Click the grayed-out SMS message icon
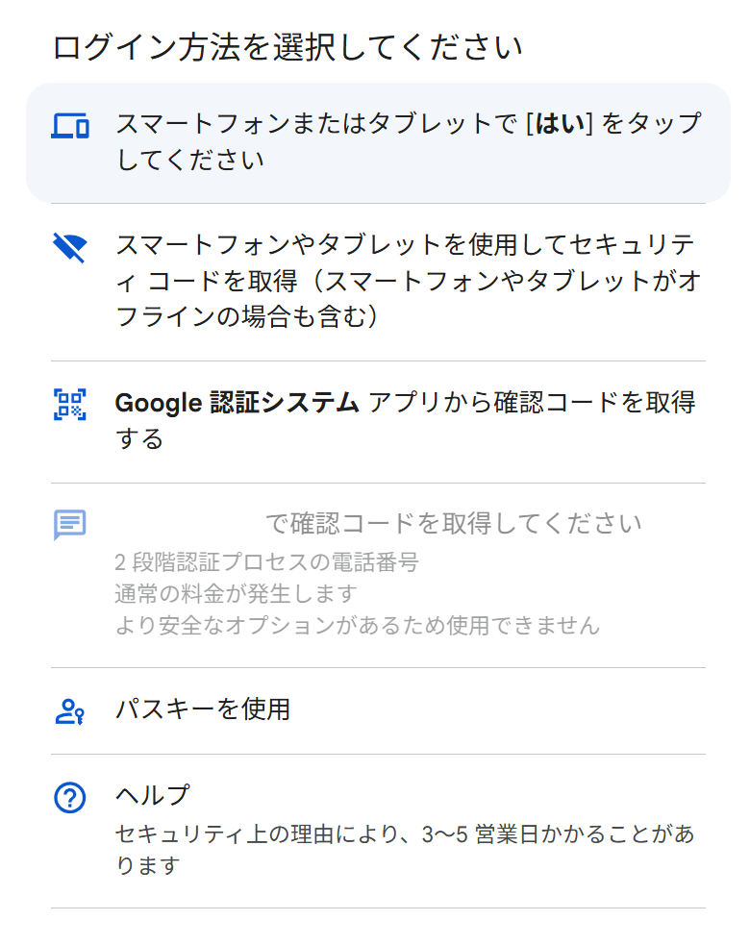The image size is (750, 945). [x=70, y=525]
